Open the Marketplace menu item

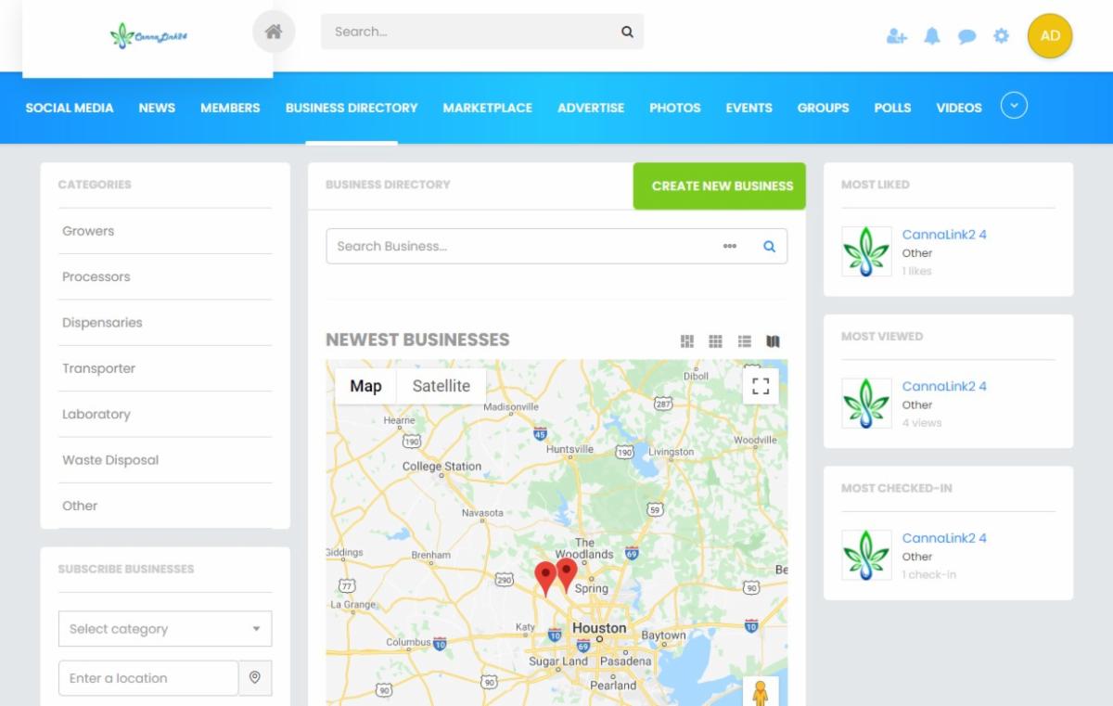tap(487, 108)
